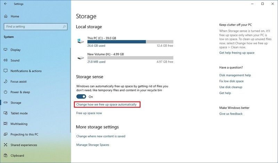Click the Power & sleep icon
278x163 pixels.
click(6, 92)
